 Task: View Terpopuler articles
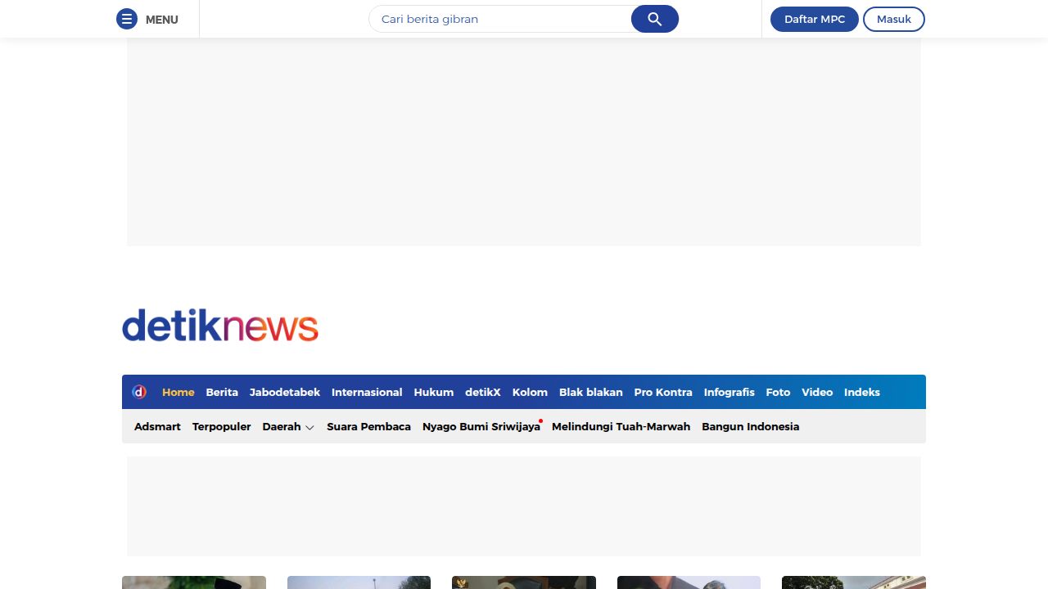pos(222,426)
